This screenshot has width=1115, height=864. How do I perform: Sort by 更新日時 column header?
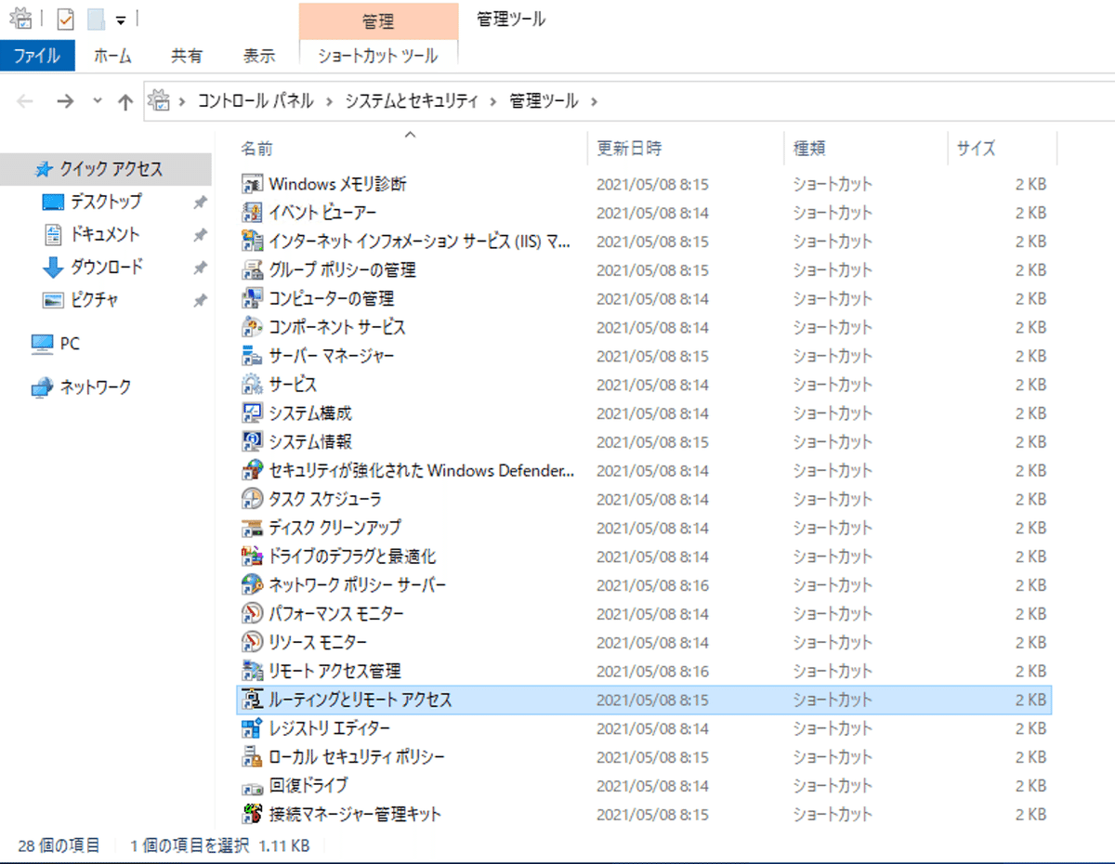(686, 149)
